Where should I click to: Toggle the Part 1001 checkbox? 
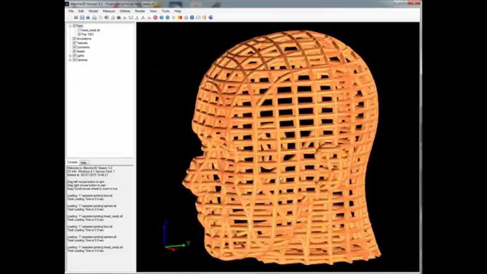pos(80,34)
